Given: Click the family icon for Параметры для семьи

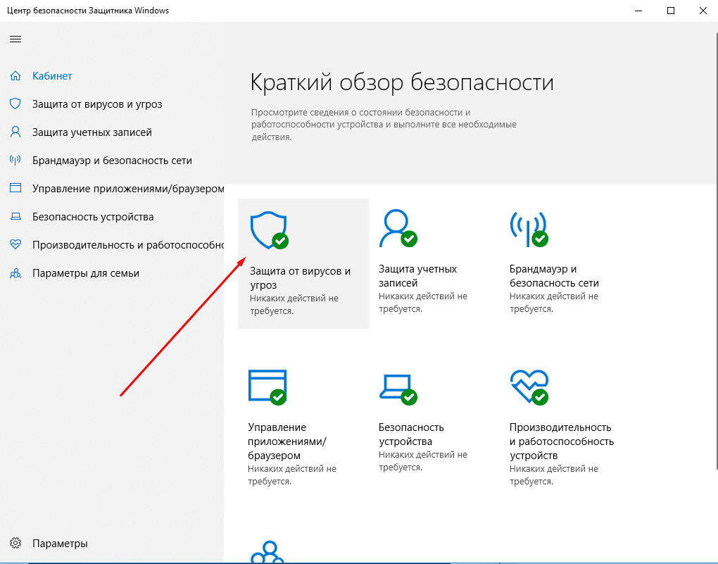Looking at the screenshot, I should coord(15,273).
